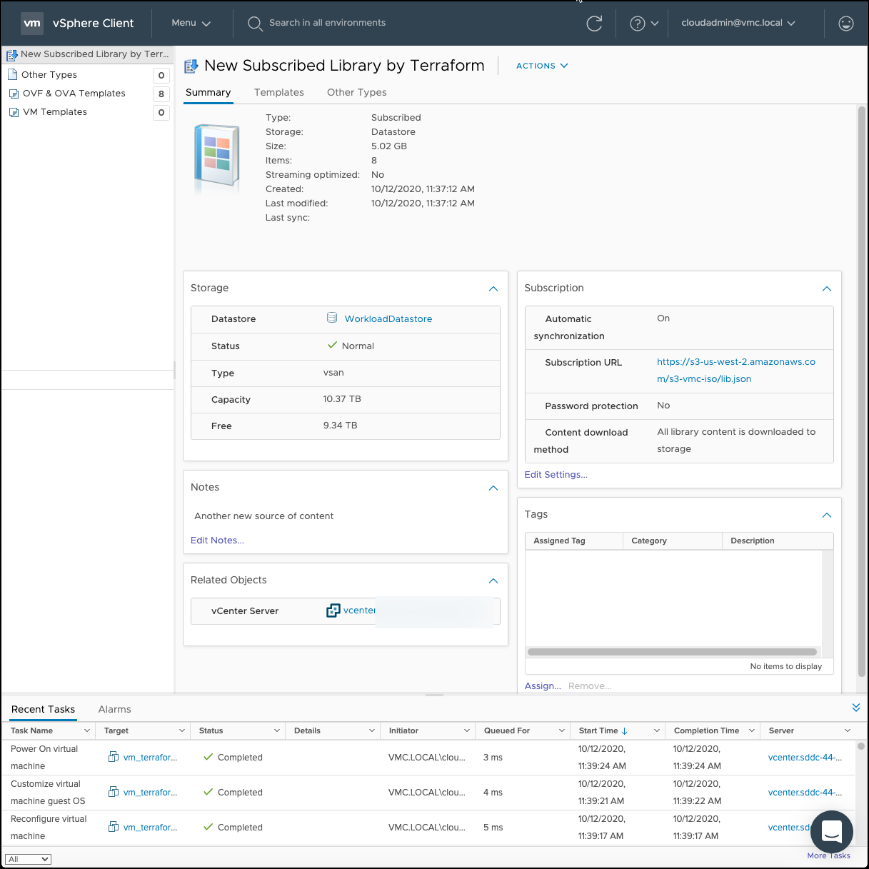Switch to the Alarms tab

(114, 709)
